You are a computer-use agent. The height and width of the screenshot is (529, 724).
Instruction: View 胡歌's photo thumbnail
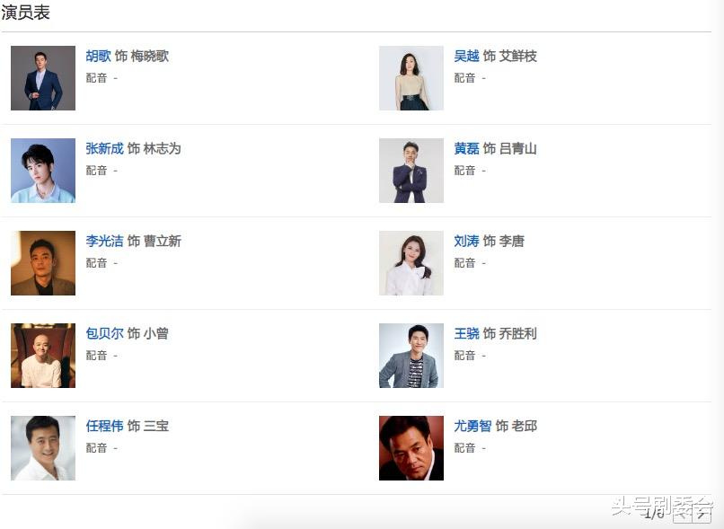42,78
